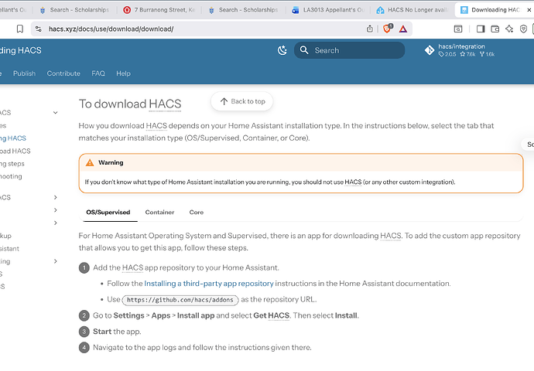Open the 'hooting' sidebar link

point(11,176)
